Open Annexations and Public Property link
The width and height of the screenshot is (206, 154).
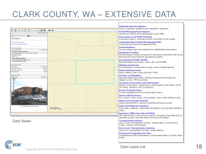point(136,37)
